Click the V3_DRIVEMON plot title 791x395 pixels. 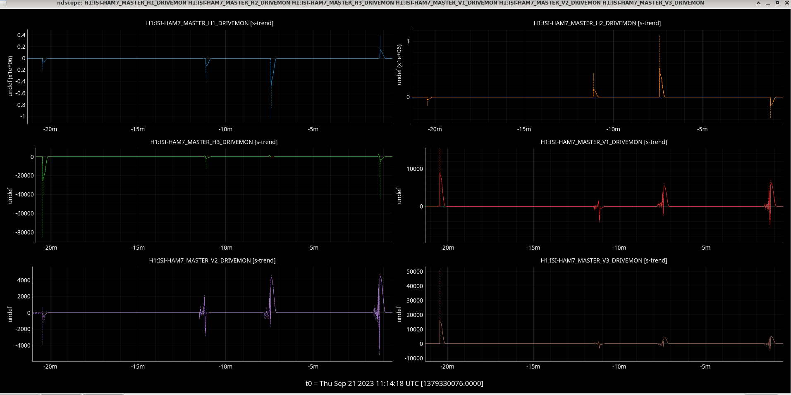[x=604, y=260]
